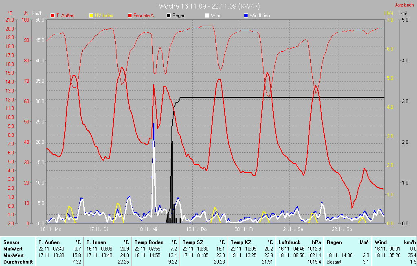Click the T. Innen table column header
The width and height of the screenshot is (417, 266).
[96, 242]
